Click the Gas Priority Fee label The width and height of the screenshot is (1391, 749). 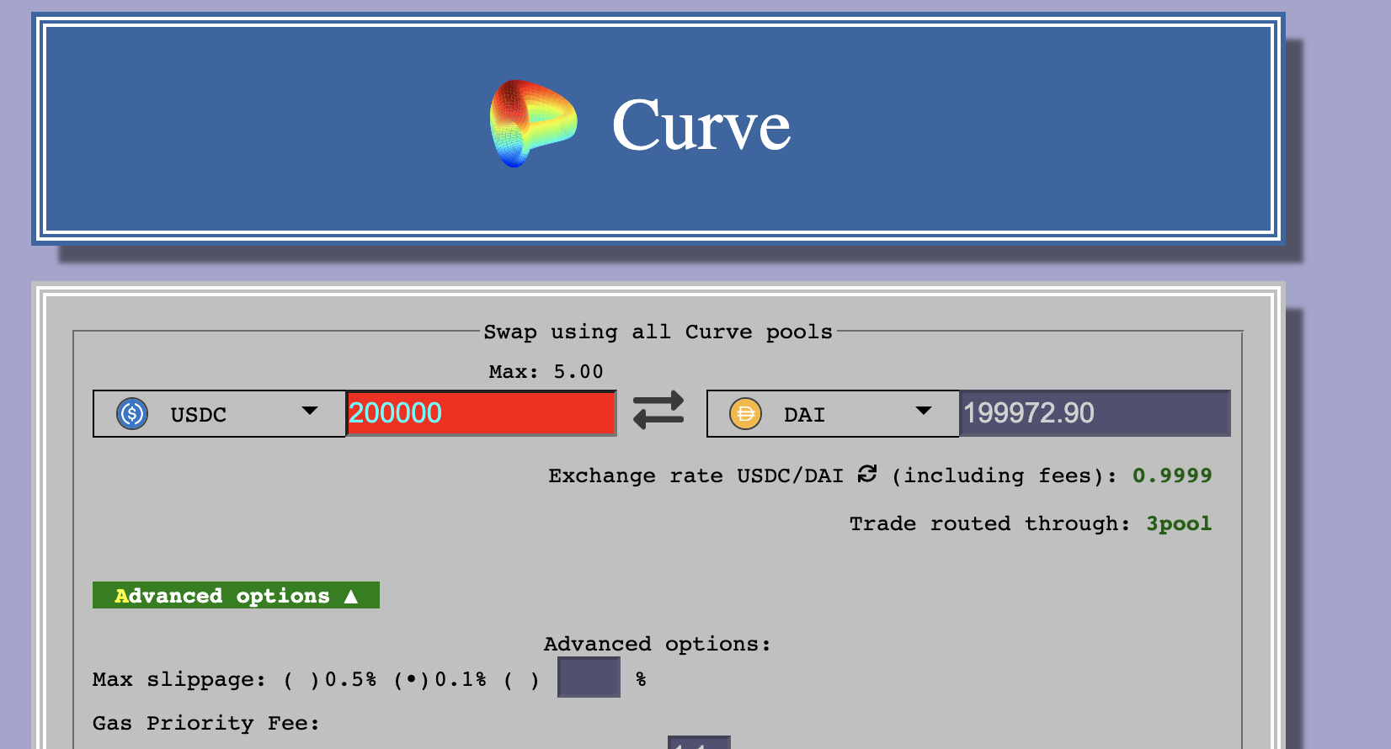pos(206,723)
